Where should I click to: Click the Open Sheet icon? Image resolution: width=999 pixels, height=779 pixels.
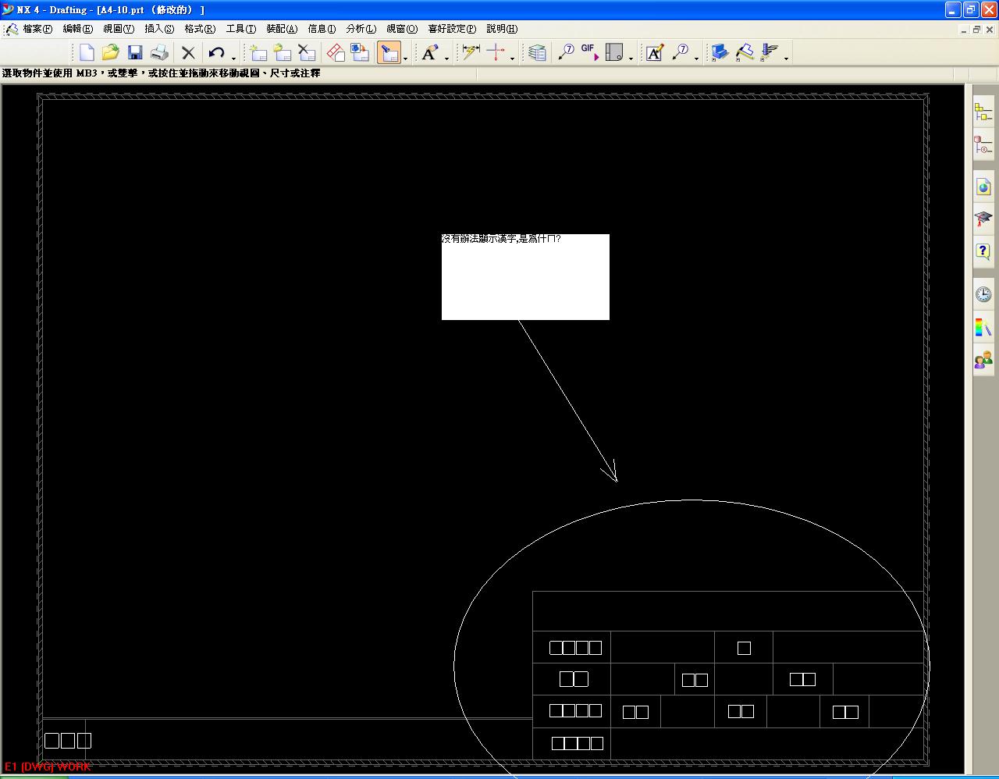(x=283, y=52)
